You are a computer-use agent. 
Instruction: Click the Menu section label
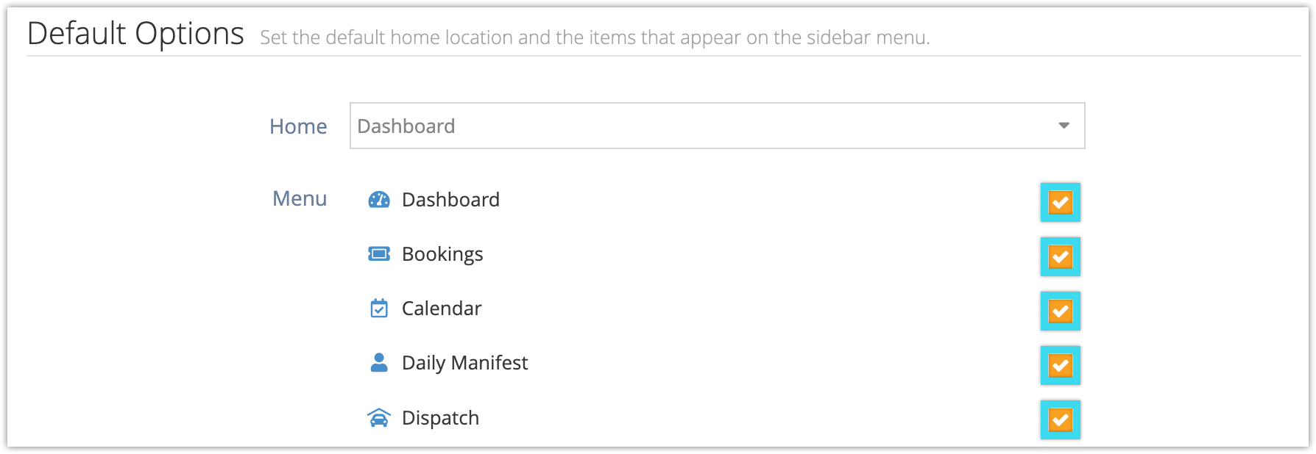pos(300,198)
